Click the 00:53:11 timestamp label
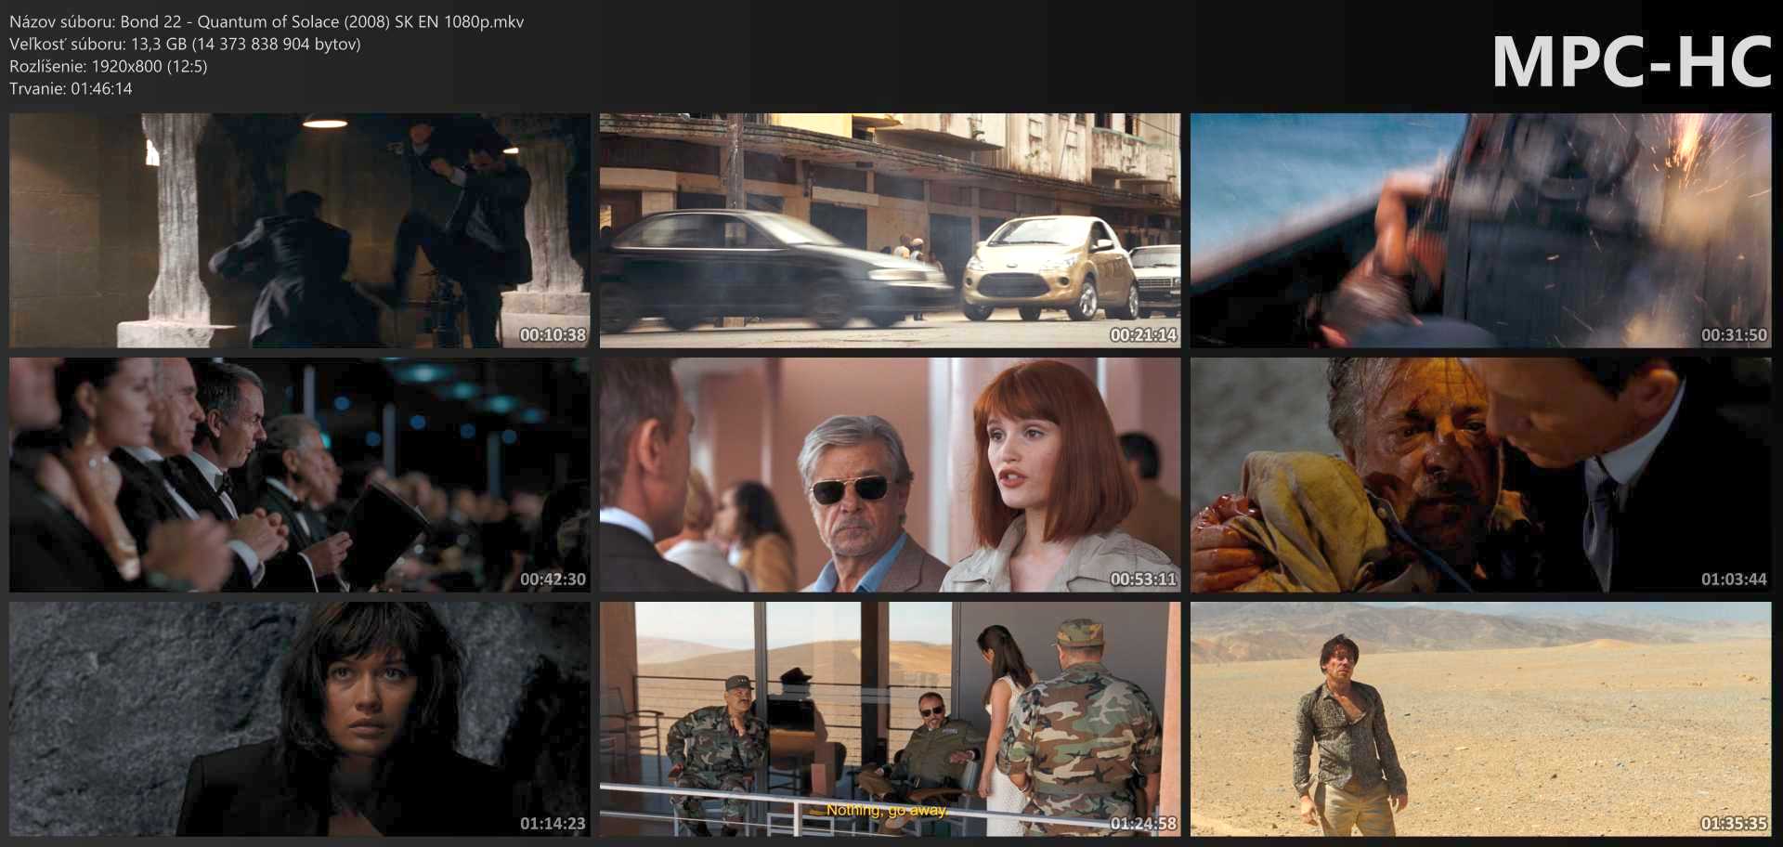The height and width of the screenshot is (847, 1783). [1143, 579]
